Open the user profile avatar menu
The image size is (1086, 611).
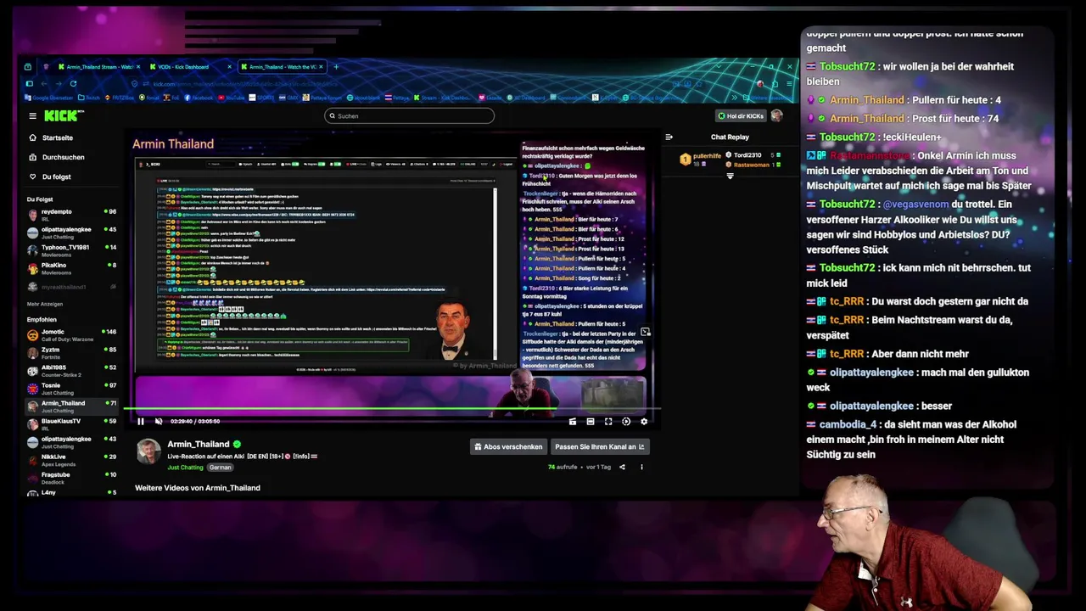[777, 115]
